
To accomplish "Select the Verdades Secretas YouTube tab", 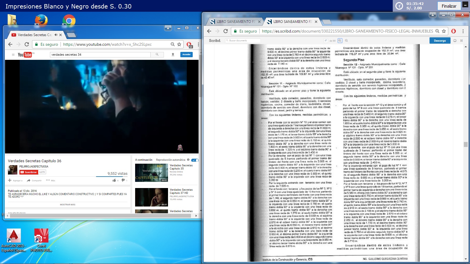I will pos(34,35).
